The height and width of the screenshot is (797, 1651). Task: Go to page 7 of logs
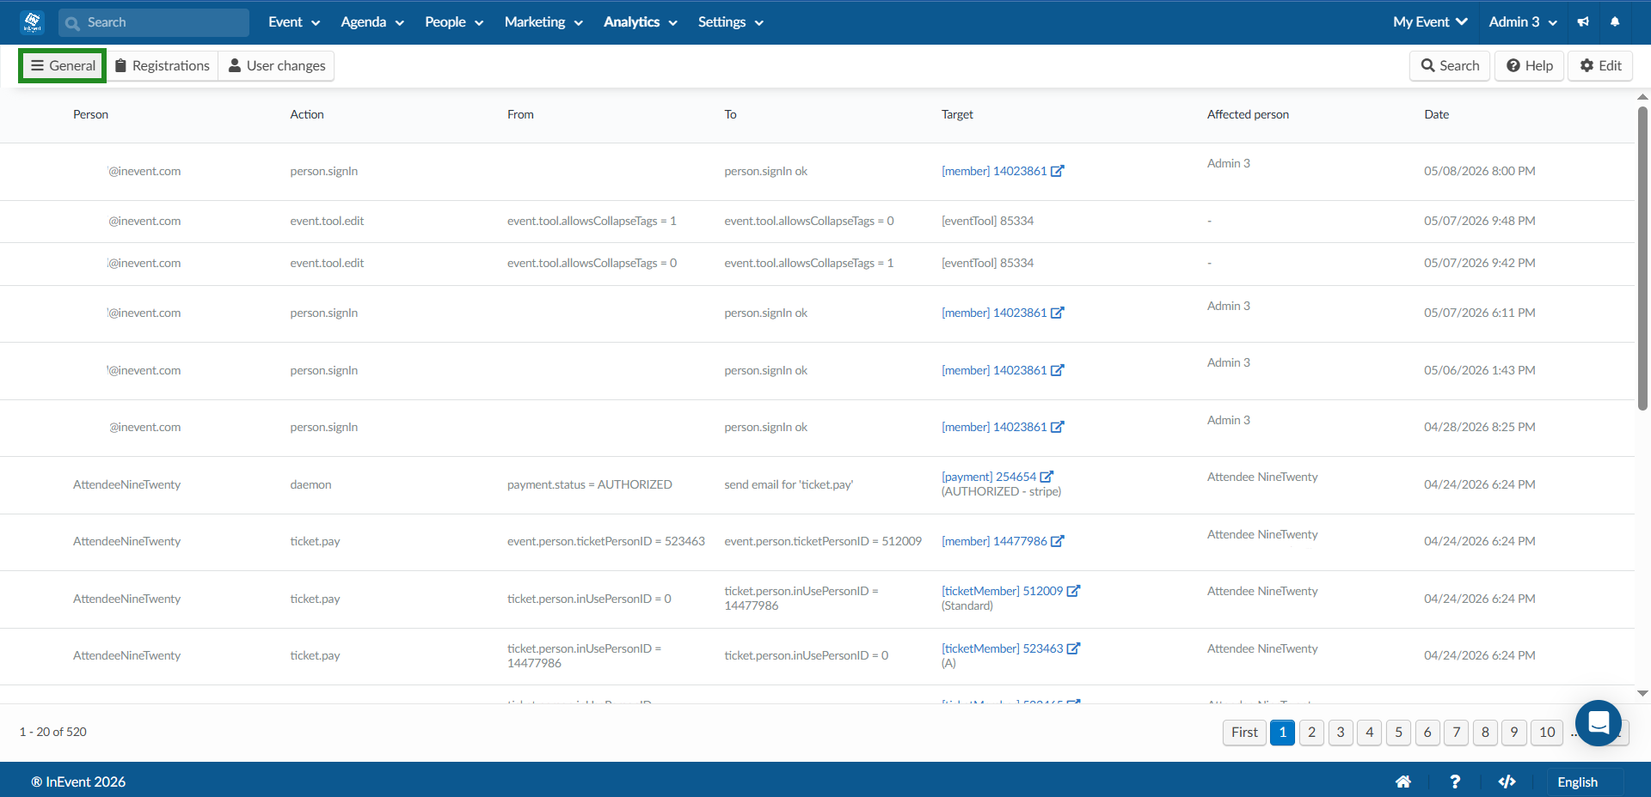1457,732
